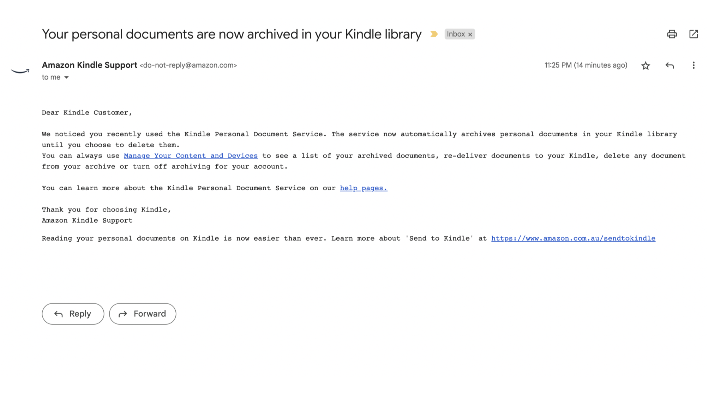Viewport: 709px width, 396px height.
Task: Click the open in new window icon
Action: 694,34
